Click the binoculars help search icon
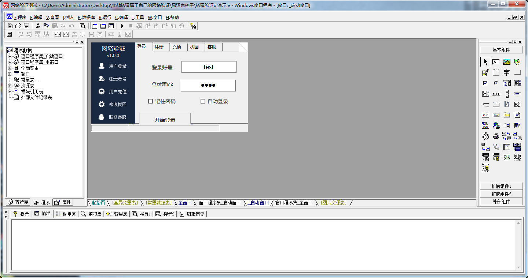This screenshot has width=528, height=278. (x=193, y=26)
